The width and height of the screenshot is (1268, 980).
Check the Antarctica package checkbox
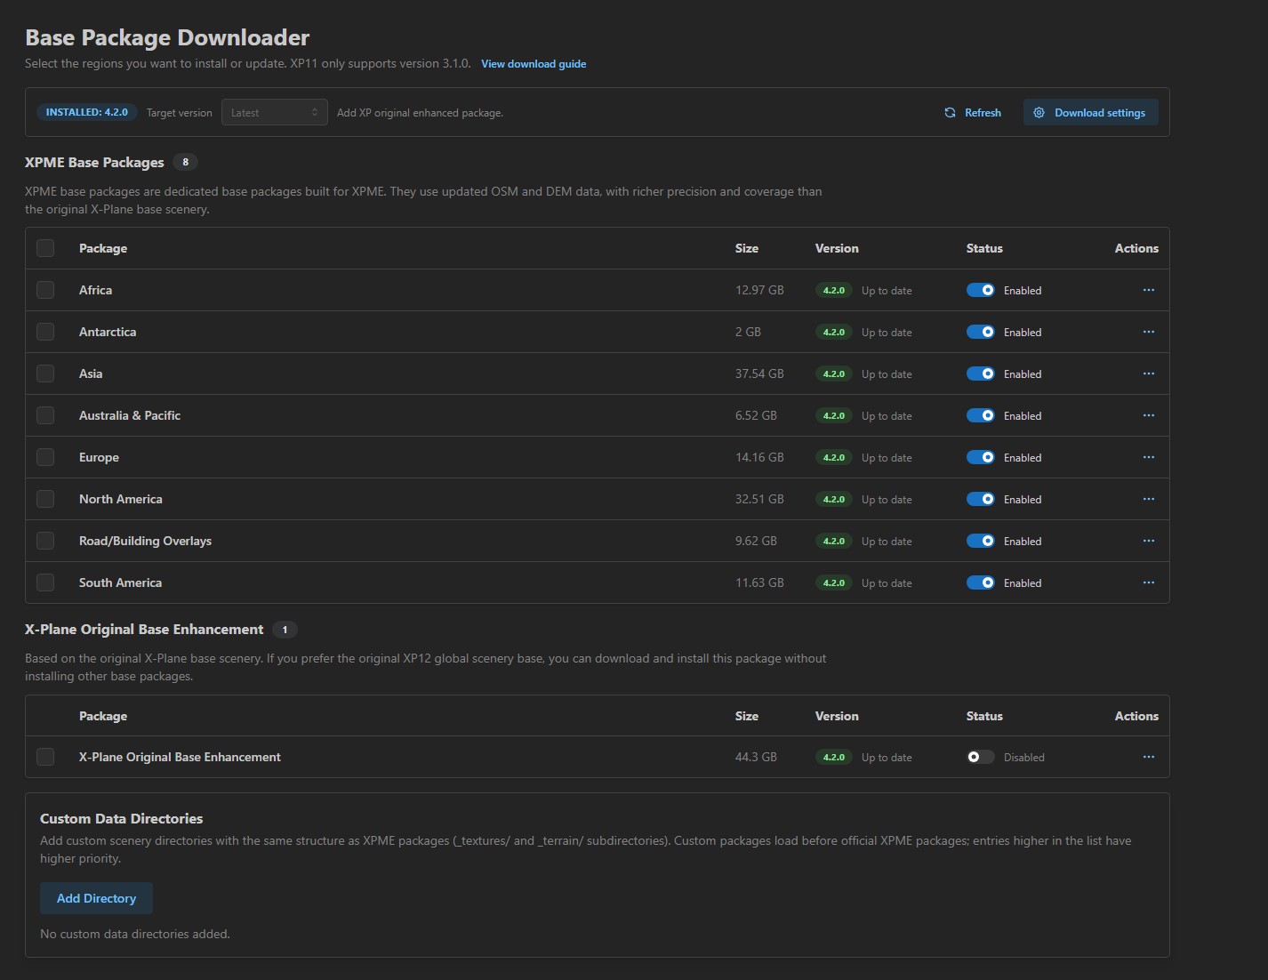[x=45, y=332]
